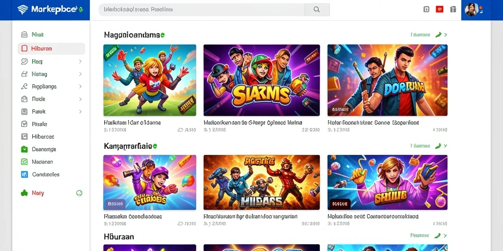This screenshot has width=503, height=251.
Task: Open the gift box icon in header
Action: pos(453,9)
